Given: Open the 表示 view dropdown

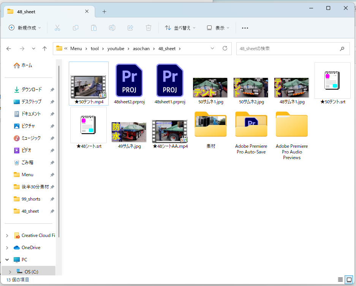Looking at the screenshot, I should pos(218,28).
